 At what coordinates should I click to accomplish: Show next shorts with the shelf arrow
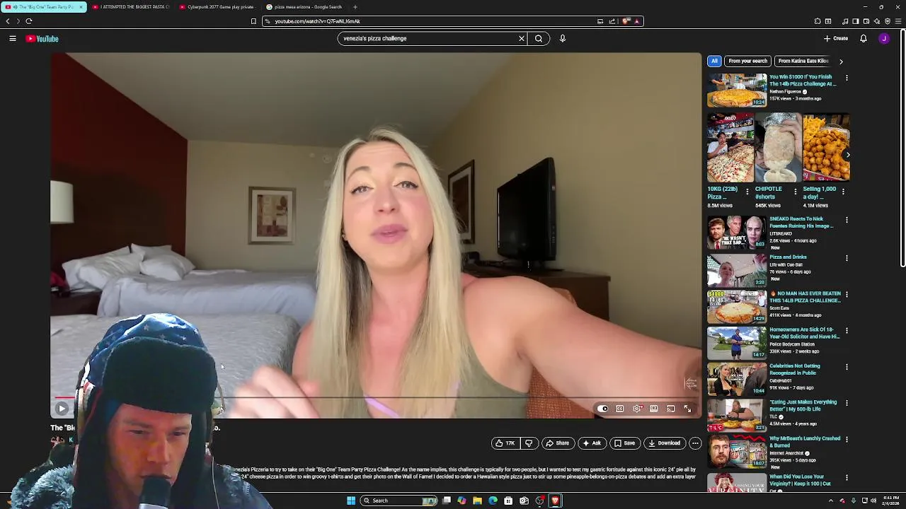[848, 155]
